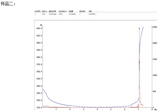Select the 终点序号 column header
Image resolution: width=159 pixels, height=112 pixels.
(38, 11)
